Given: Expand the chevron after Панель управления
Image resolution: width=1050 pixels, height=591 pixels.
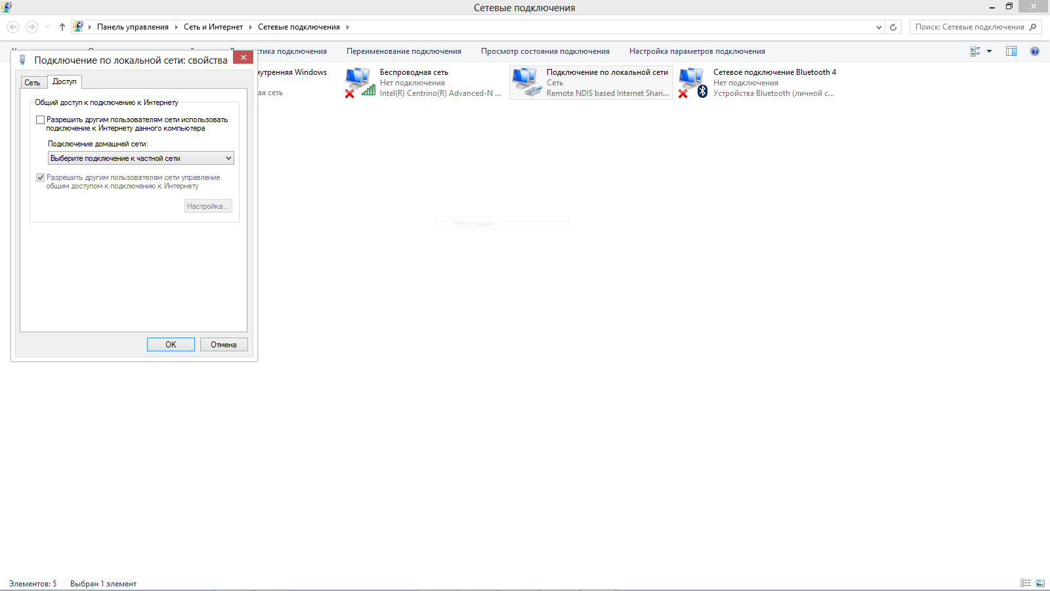Looking at the screenshot, I should 176,27.
